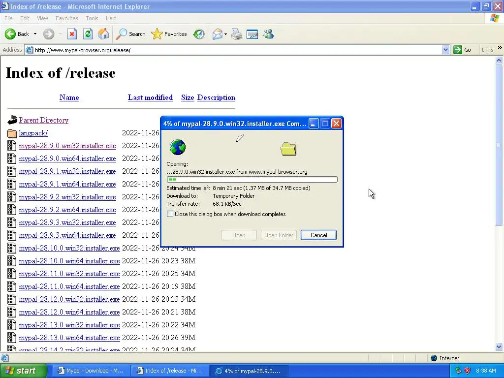
Task: Refresh the page with Refresh icon
Action: [x=88, y=34]
